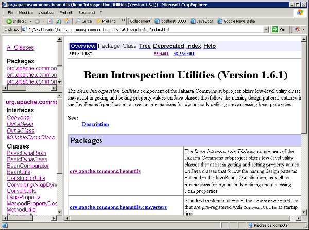Click the NO FRAMES link
Viewport: 309px width, 230px height.
click(x=184, y=54)
